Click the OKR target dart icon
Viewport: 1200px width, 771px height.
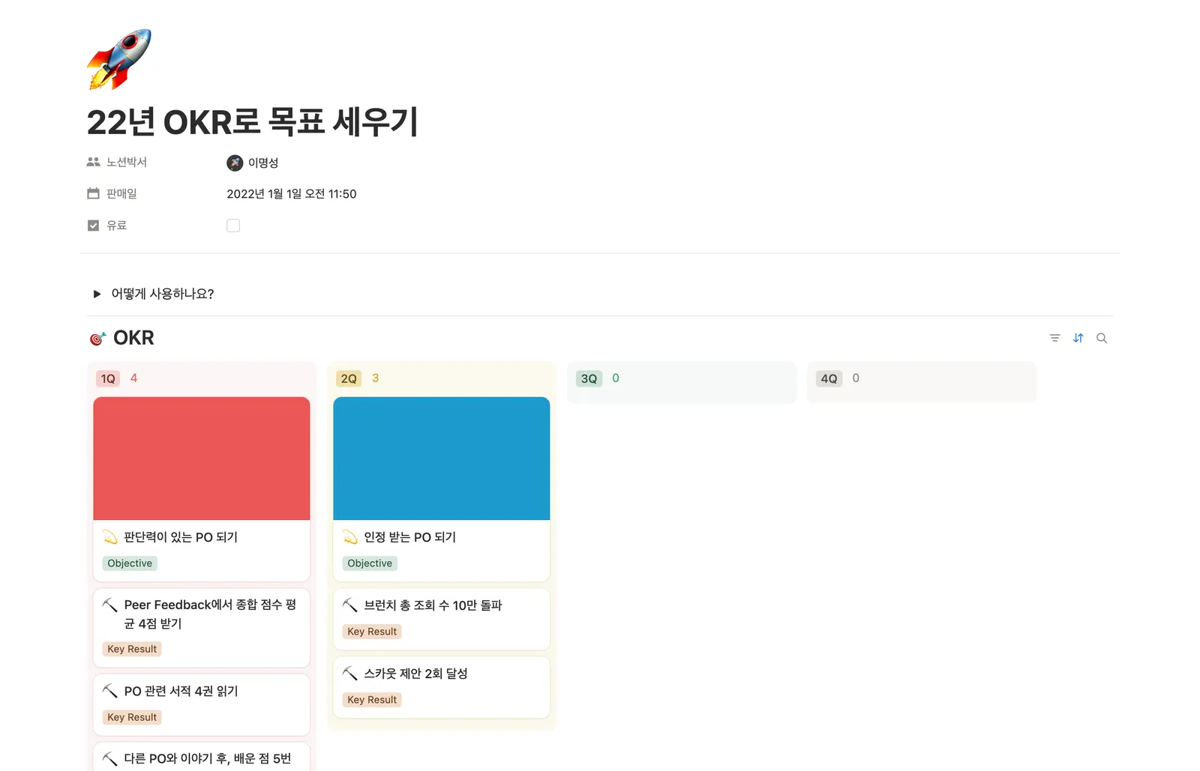pyautogui.click(x=97, y=339)
